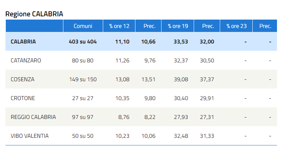Click the % ore 19 column header
Screen dimensions: 294x165
[x=177, y=26]
